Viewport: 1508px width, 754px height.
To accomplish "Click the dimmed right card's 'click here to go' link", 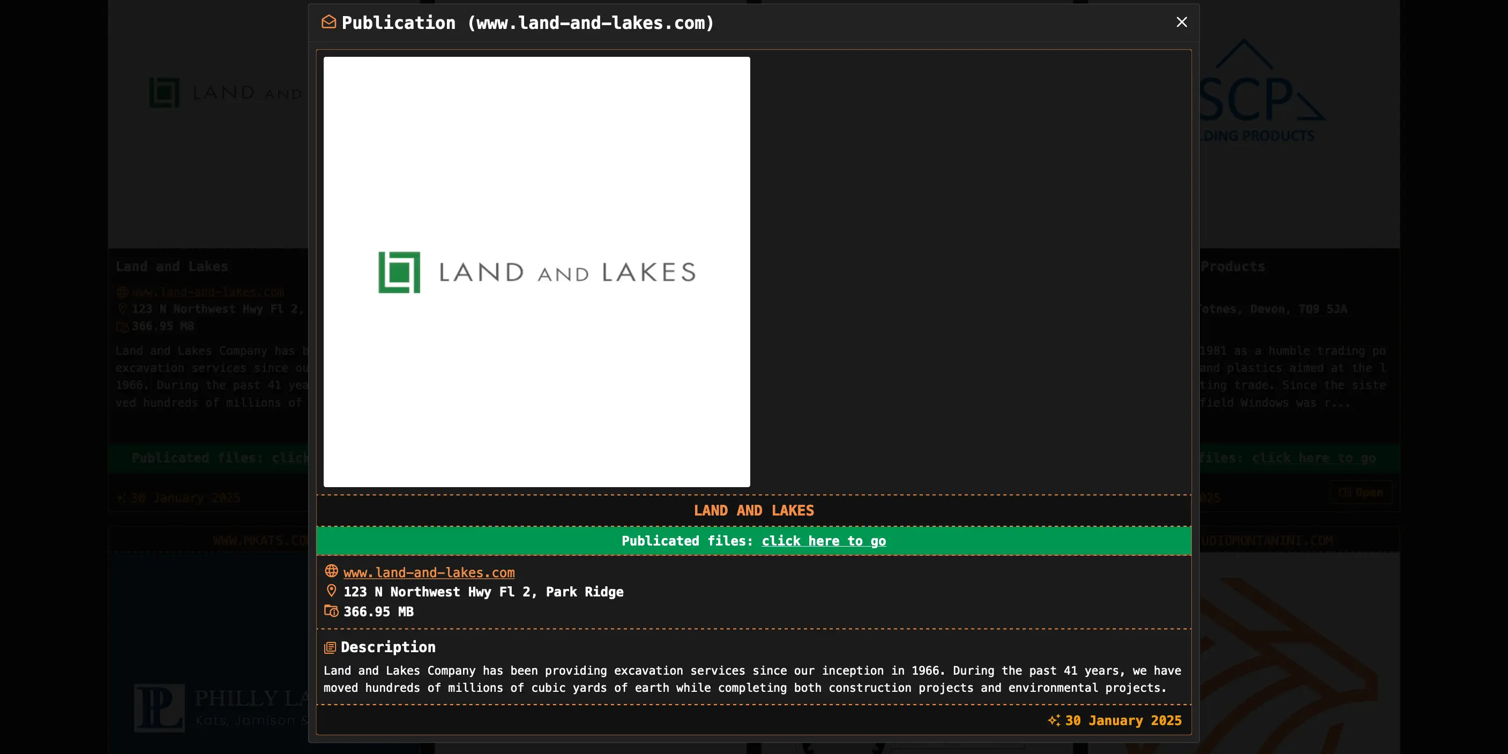I will (x=1313, y=458).
